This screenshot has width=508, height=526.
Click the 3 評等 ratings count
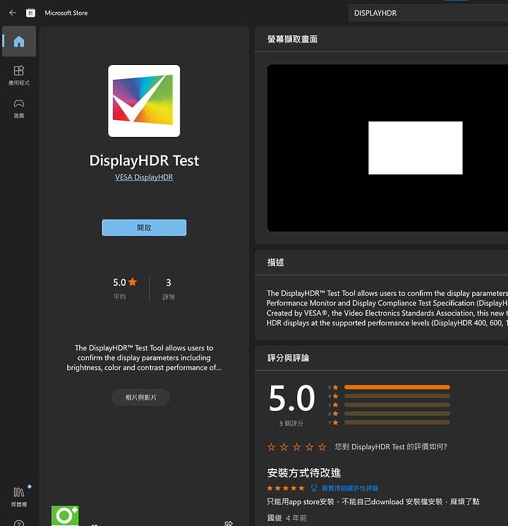pos(169,288)
